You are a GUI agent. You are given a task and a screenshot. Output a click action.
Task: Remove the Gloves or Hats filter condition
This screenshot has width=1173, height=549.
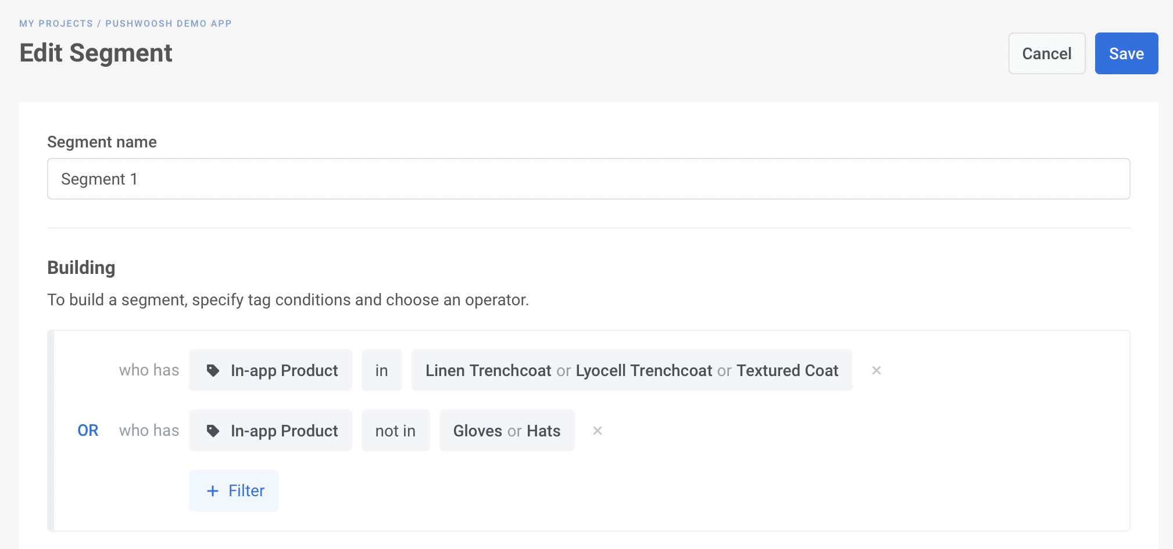click(x=597, y=431)
